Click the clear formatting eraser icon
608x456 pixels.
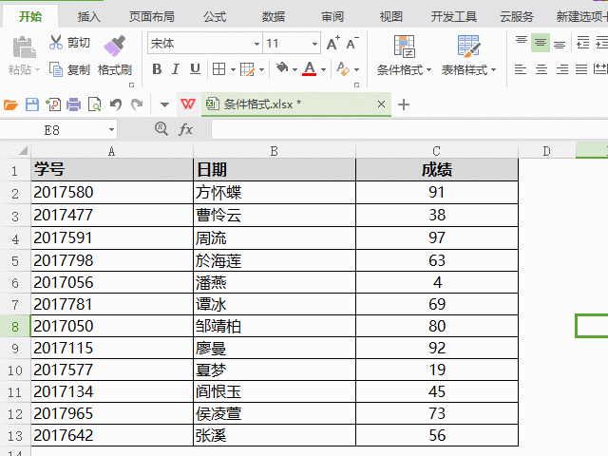343,69
